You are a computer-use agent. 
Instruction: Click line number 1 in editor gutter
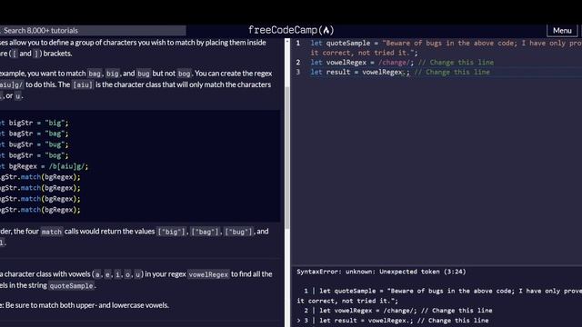(298, 43)
